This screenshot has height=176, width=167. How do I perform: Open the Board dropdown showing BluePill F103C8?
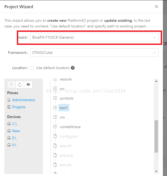click(94, 37)
